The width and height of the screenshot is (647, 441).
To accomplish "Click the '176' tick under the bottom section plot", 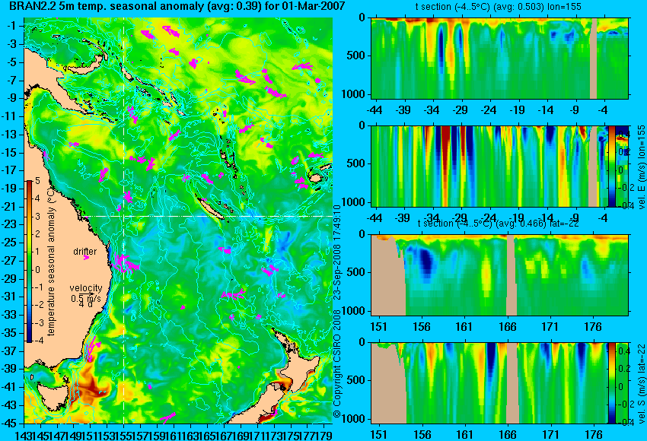I will click(592, 435).
